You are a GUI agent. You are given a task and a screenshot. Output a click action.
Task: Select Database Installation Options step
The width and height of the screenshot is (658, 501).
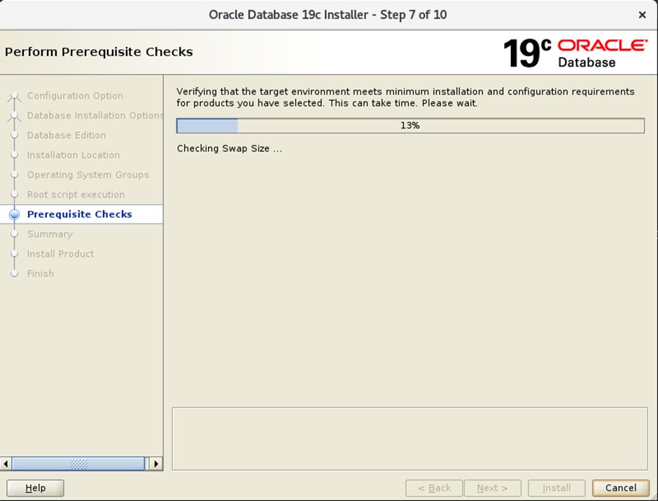click(x=94, y=116)
